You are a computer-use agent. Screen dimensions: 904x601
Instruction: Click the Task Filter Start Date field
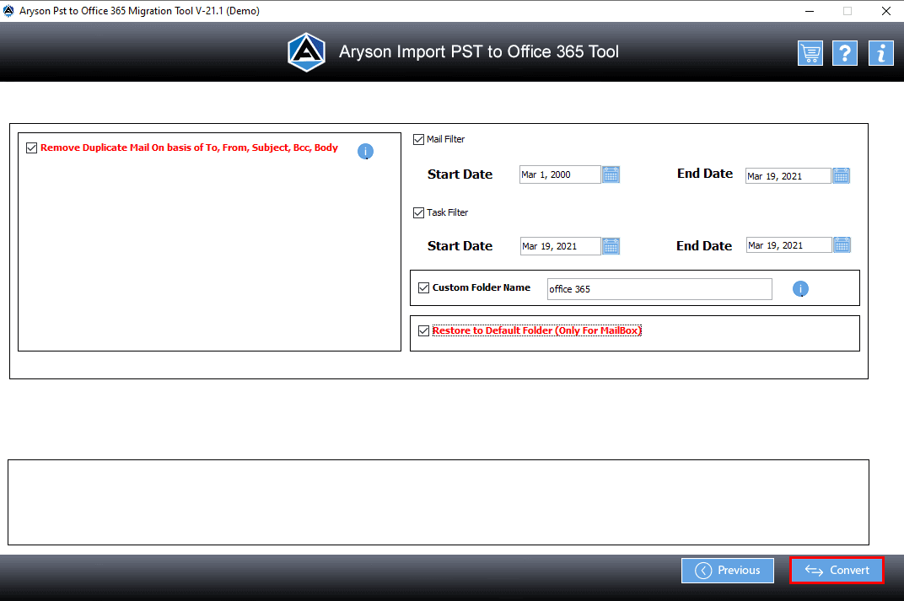tap(561, 246)
